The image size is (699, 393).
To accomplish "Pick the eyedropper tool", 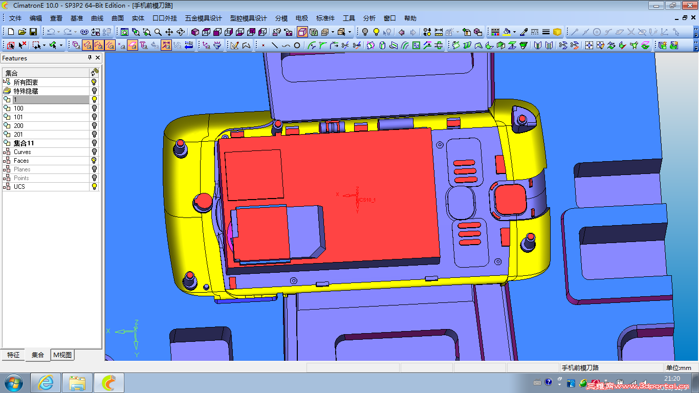I will pyautogui.click(x=523, y=32).
